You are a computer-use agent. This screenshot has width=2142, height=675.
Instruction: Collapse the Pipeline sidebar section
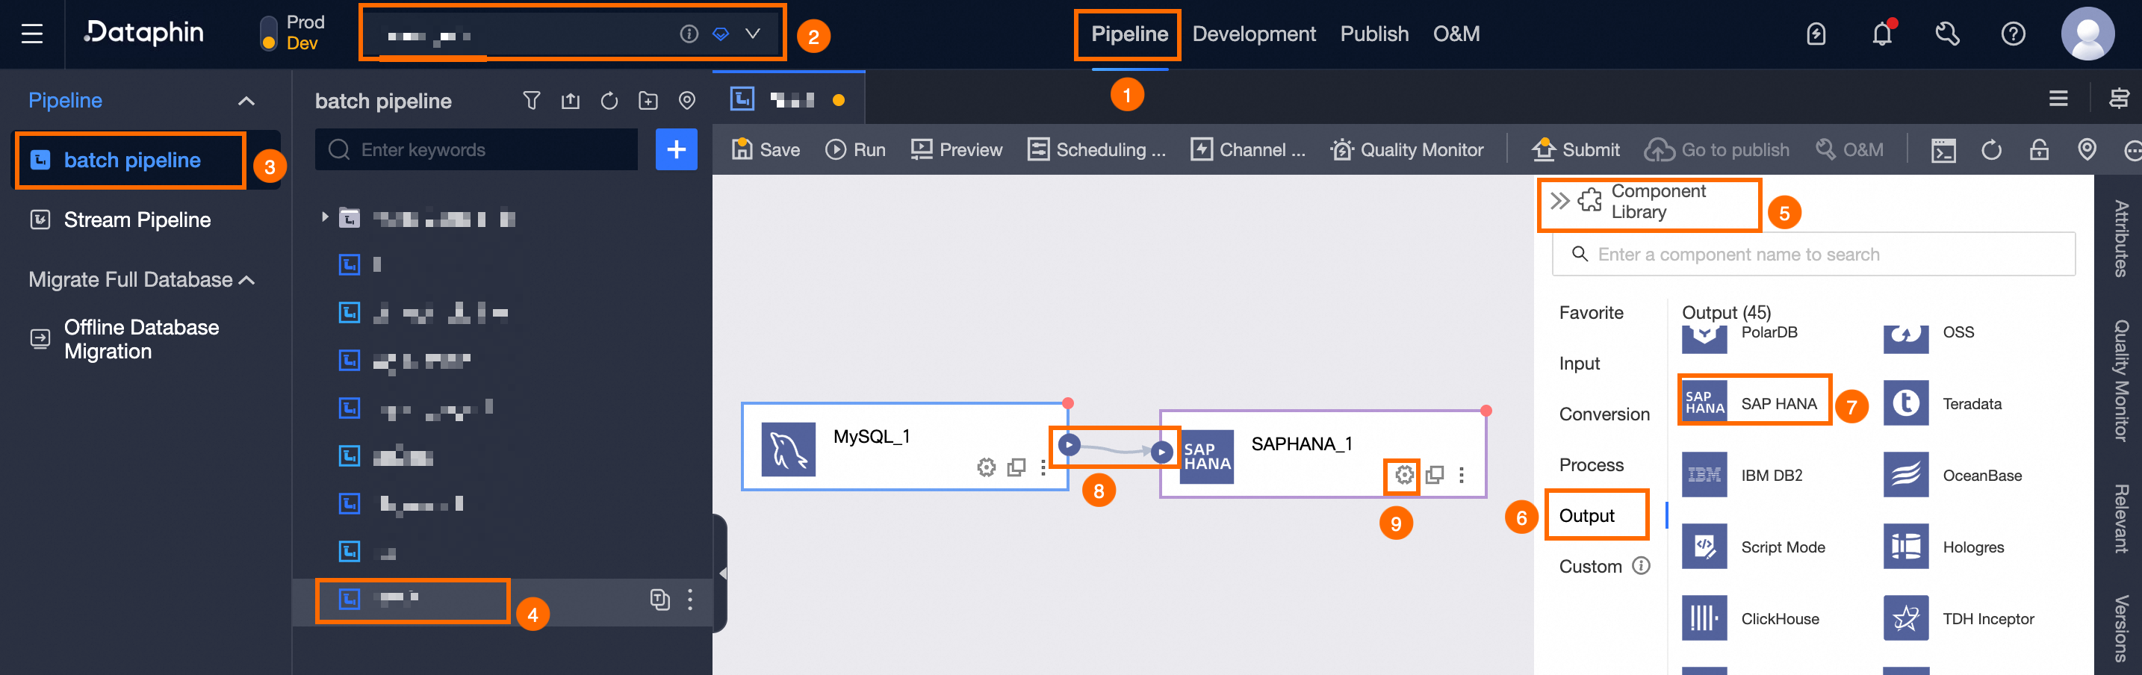[x=246, y=102]
